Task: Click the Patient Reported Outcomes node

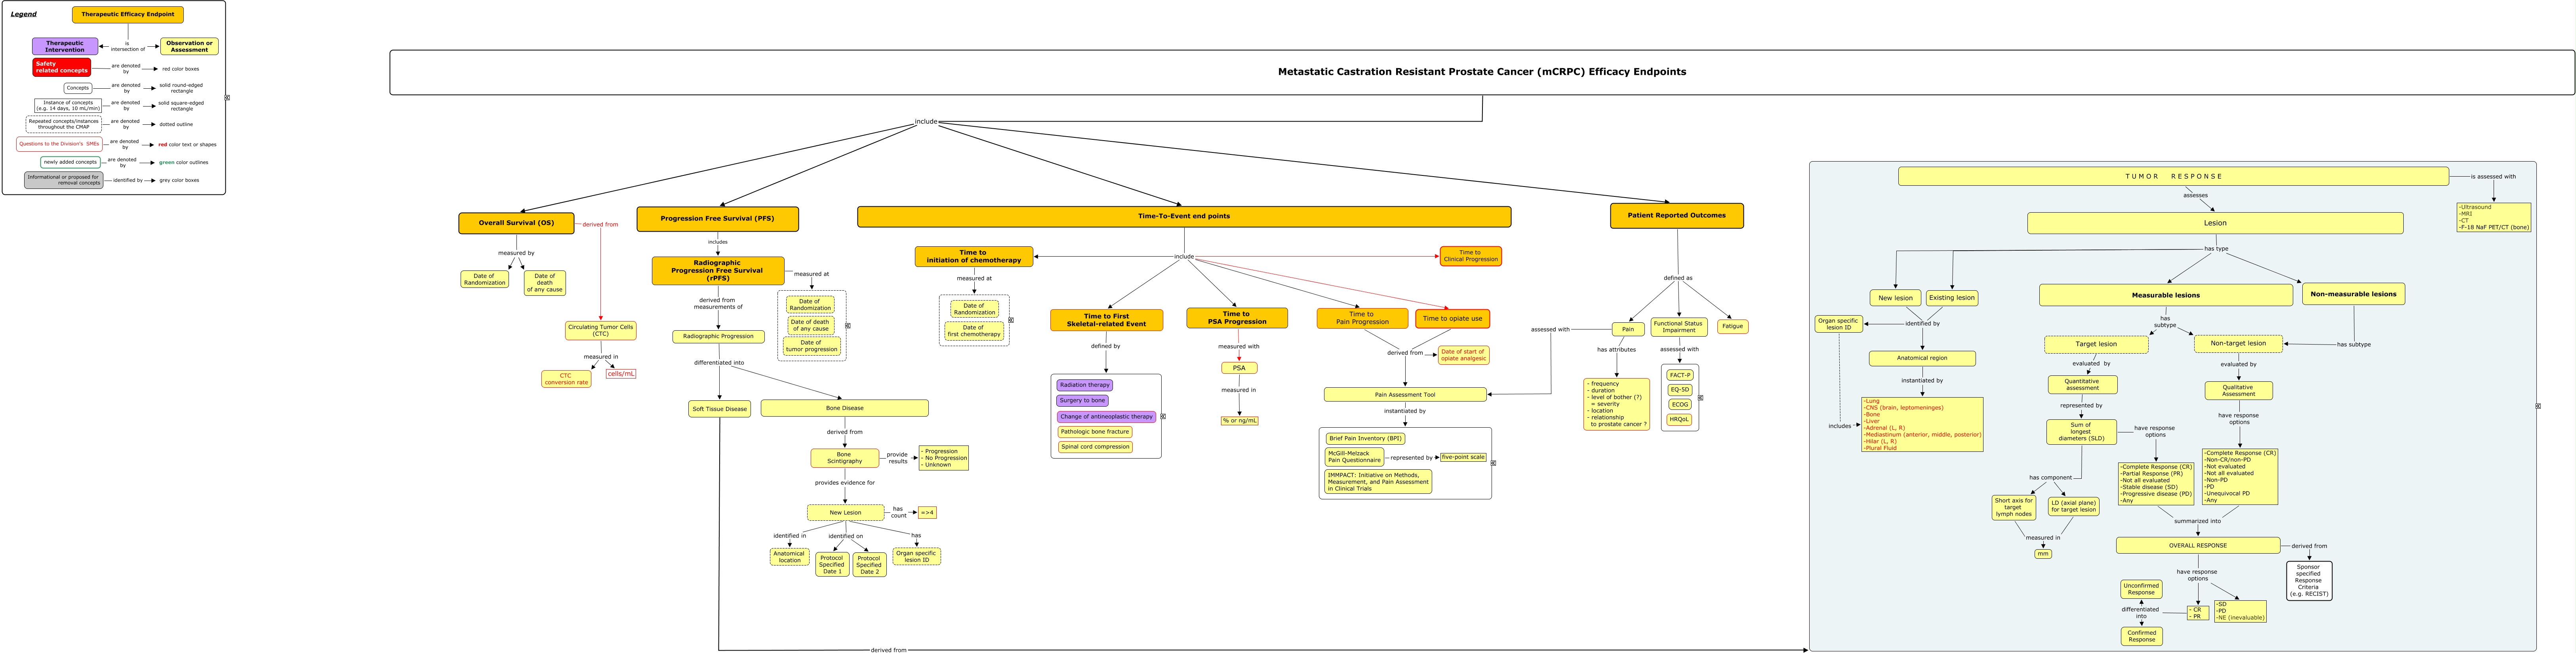Action: (1676, 215)
